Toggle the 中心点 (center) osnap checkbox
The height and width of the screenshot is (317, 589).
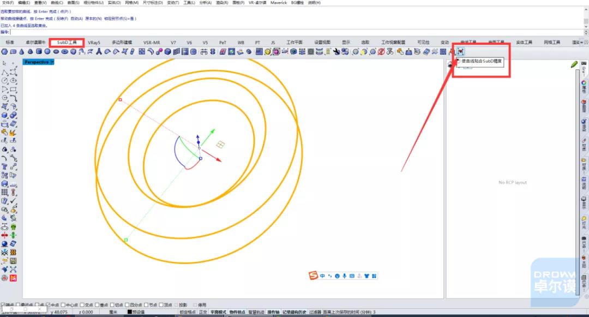(63, 305)
